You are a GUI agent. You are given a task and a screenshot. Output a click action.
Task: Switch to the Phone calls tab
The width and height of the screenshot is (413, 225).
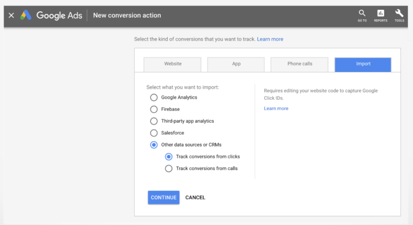tap(300, 64)
